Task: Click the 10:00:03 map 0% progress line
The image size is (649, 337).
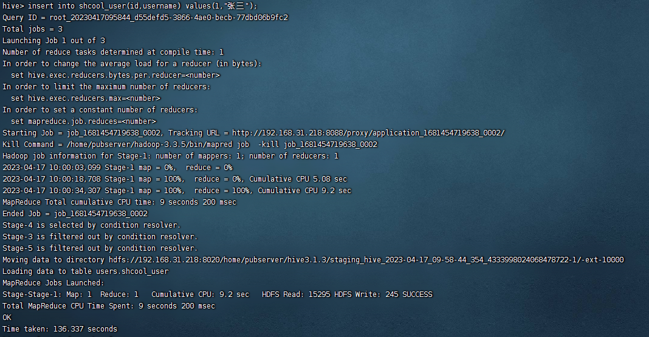Action: click(x=117, y=168)
